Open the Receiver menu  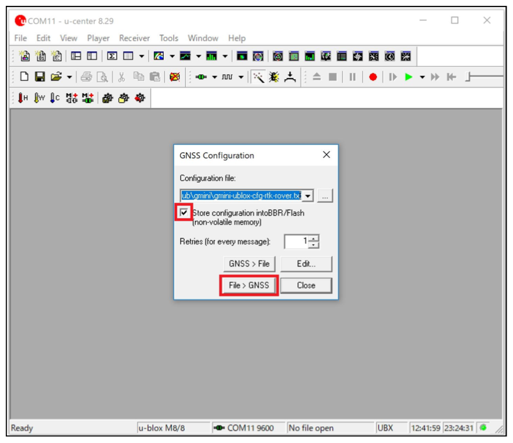coord(135,38)
